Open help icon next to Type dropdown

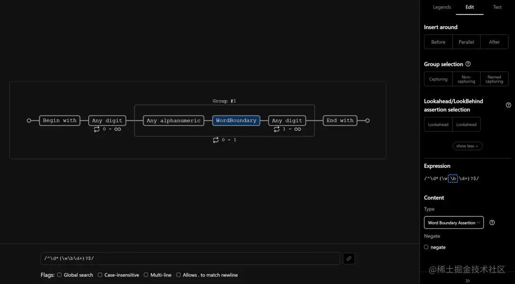coord(492,222)
